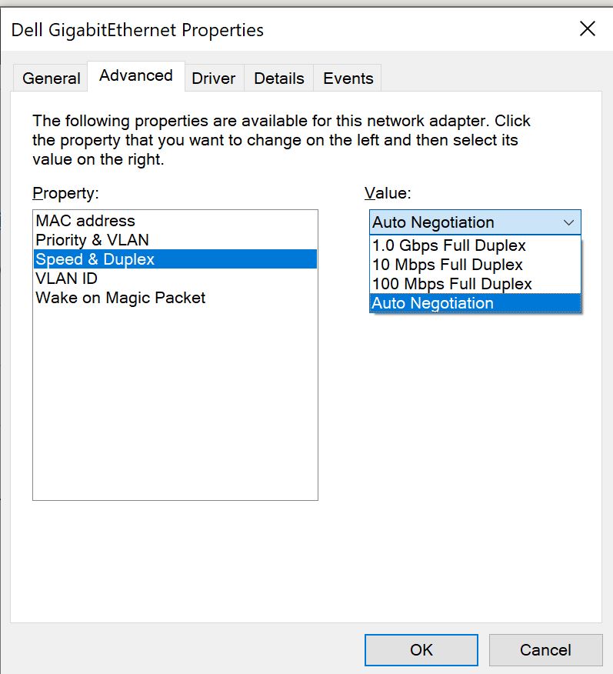The image size is (613, 674).
Task: Click the Value: label above the dropdown
Action: (x=388, y=192)
